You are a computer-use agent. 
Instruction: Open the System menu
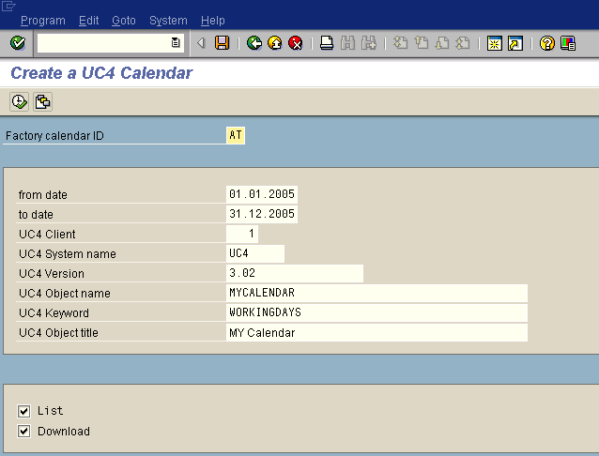[168, 21]
